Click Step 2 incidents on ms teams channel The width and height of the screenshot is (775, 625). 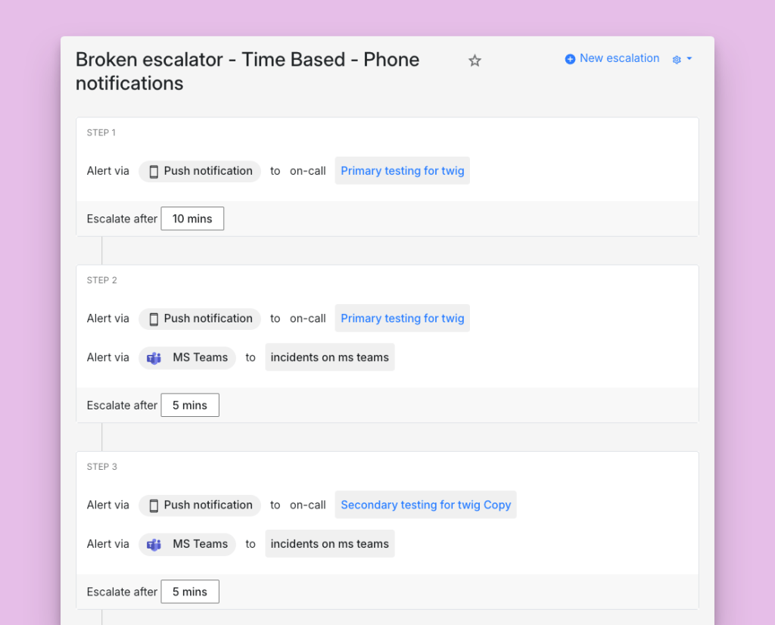pyautogui.click(x=329, y=357)
